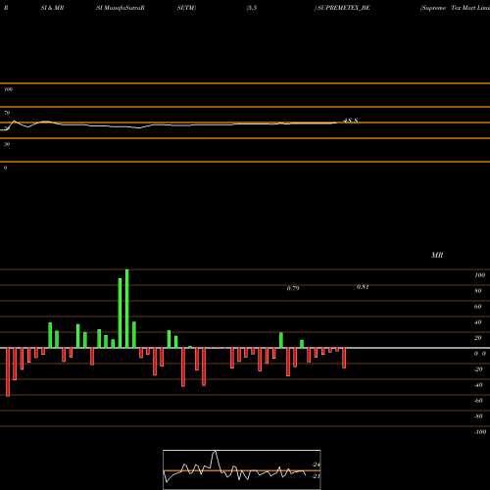Click the 48.8 RSI value label

tap(351, 121)
